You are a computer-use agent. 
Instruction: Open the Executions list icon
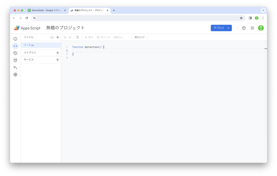(15, 67)
